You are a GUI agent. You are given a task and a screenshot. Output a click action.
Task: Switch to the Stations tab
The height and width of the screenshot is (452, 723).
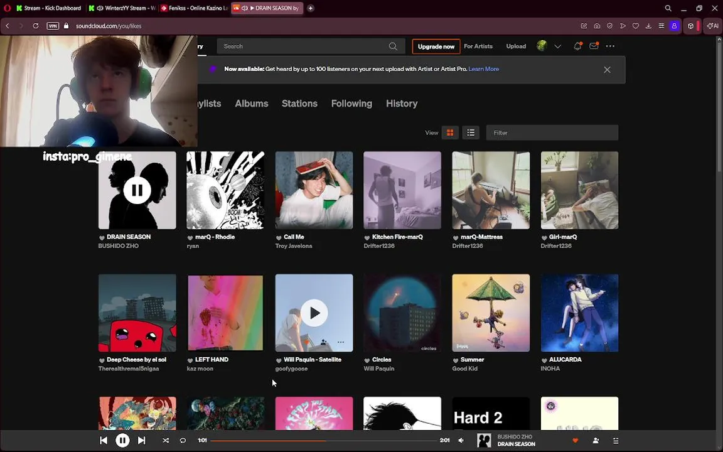tap(299, 104)
